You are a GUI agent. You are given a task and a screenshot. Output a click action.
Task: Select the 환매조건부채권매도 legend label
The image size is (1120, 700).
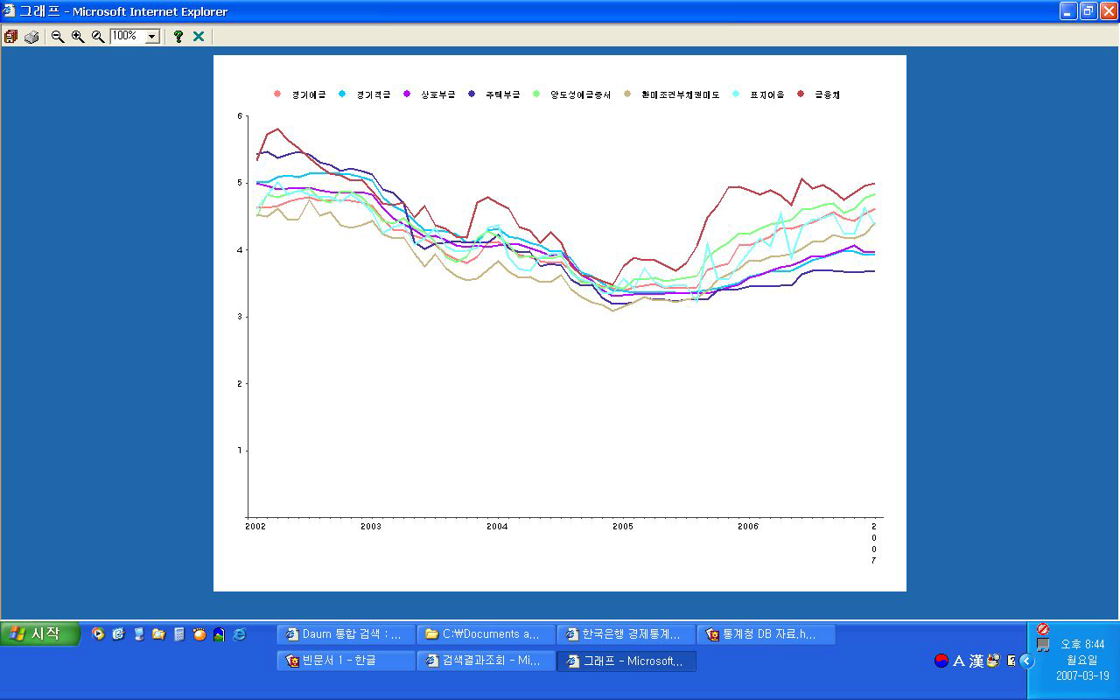coord(680,94)
